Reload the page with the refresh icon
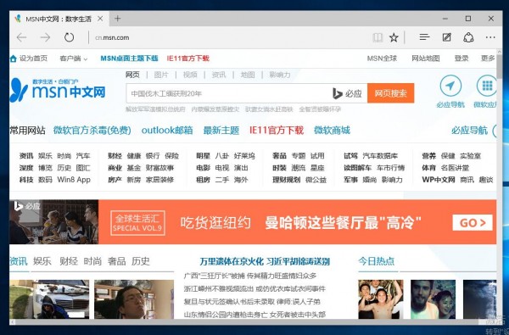509x335 pixels. pos(70,37)
